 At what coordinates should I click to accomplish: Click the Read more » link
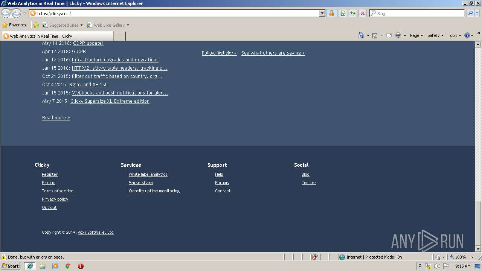click(x=56, y=118)
